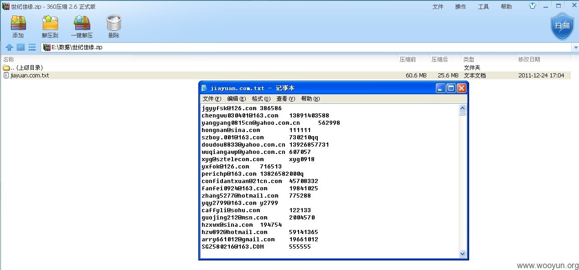Select the jiayuan.com.txt file row
The image size is (579, 270).
coord(286,75)
